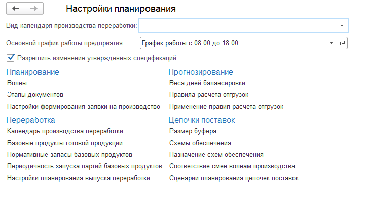Click the forward navigation arrow
Screen dimensions: 366x203
click(34, 9)
